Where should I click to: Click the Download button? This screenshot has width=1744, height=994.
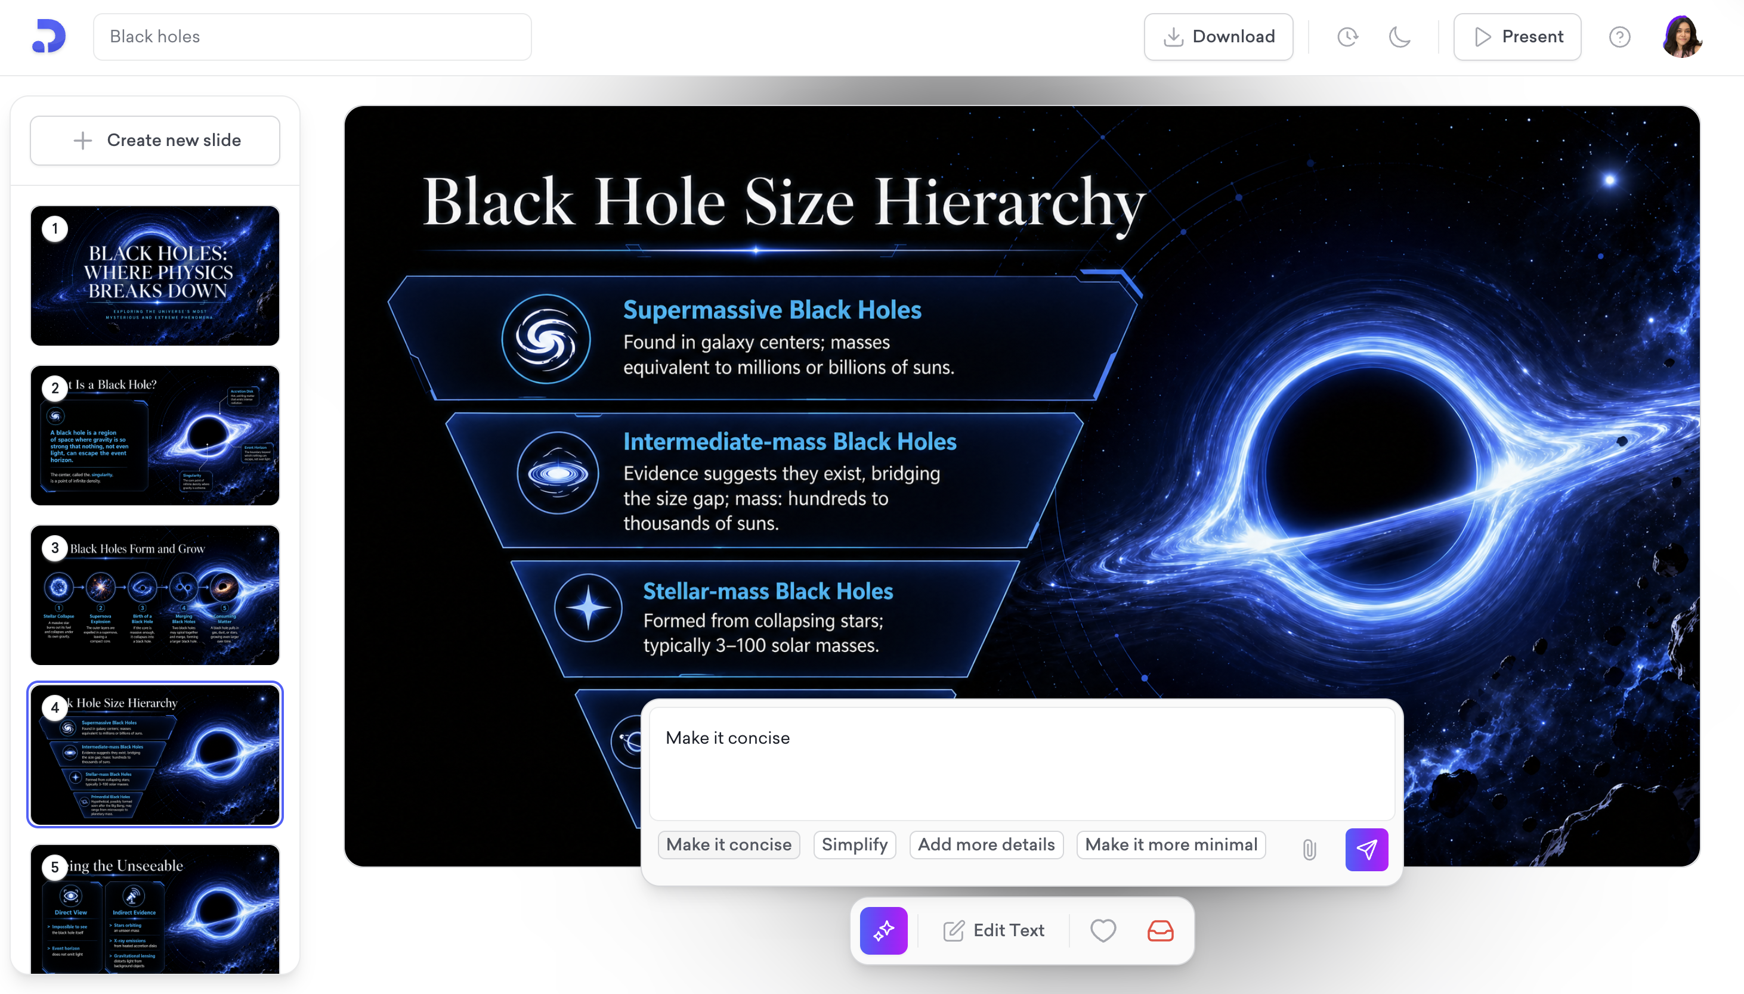(1218, 37)
